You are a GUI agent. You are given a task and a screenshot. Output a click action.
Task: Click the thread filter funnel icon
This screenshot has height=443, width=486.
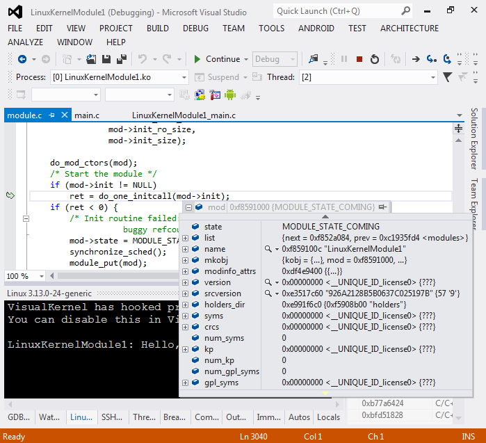tap(447, 77)
